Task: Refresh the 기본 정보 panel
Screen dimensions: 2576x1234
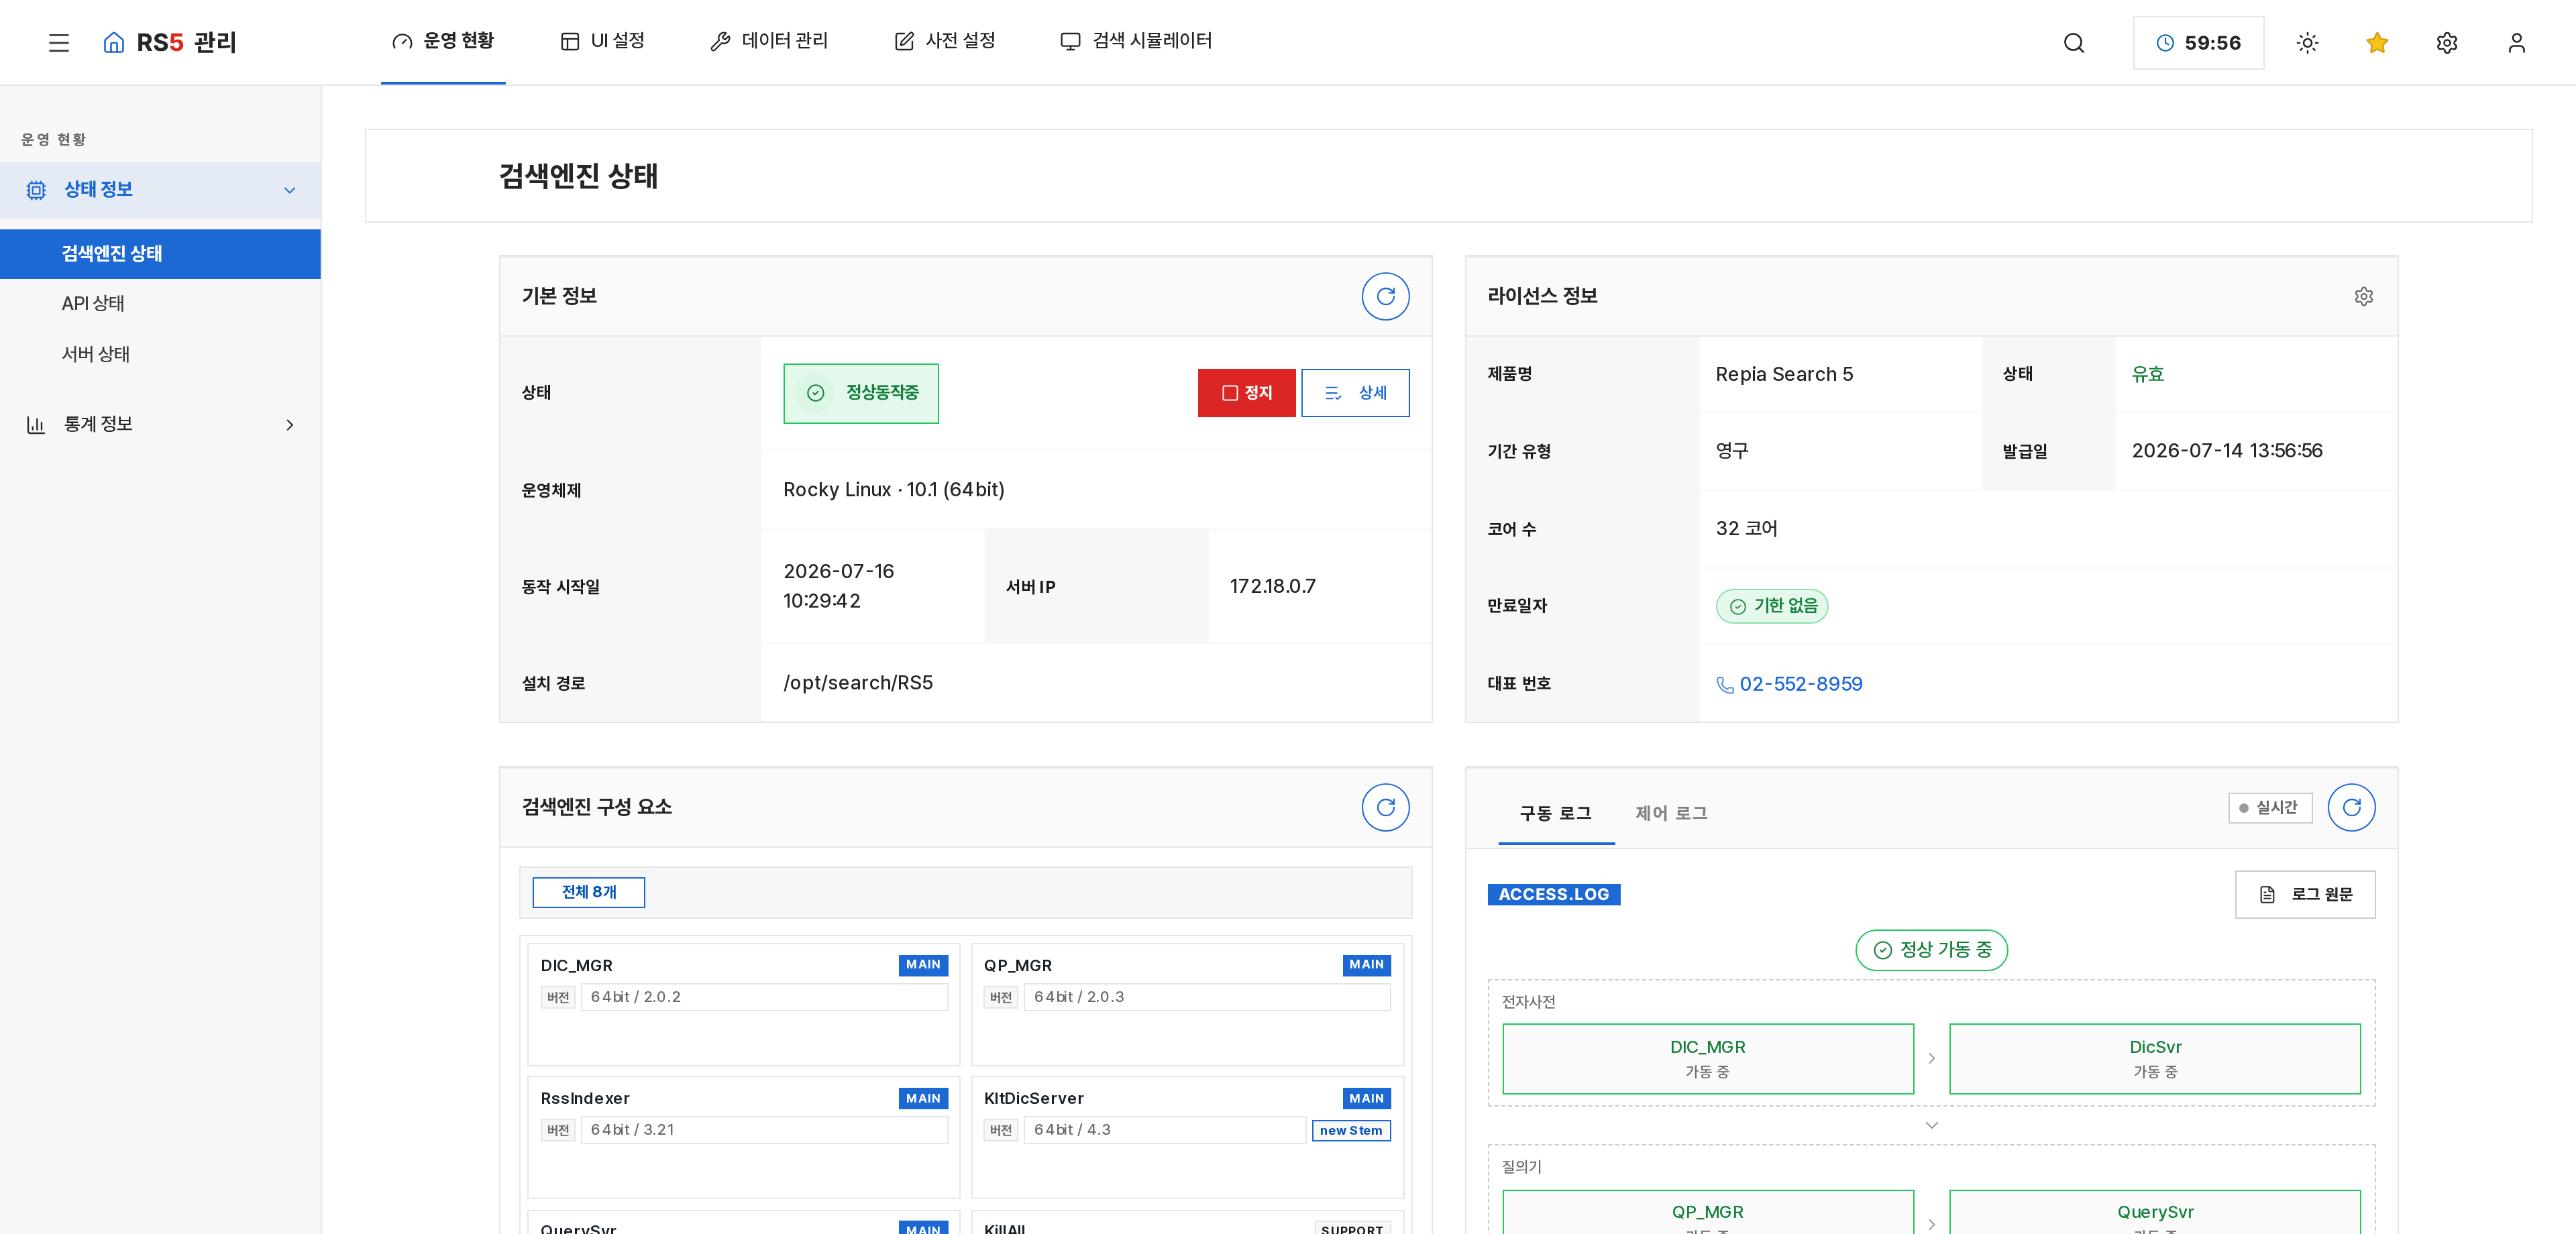Action: [1385, 296]
